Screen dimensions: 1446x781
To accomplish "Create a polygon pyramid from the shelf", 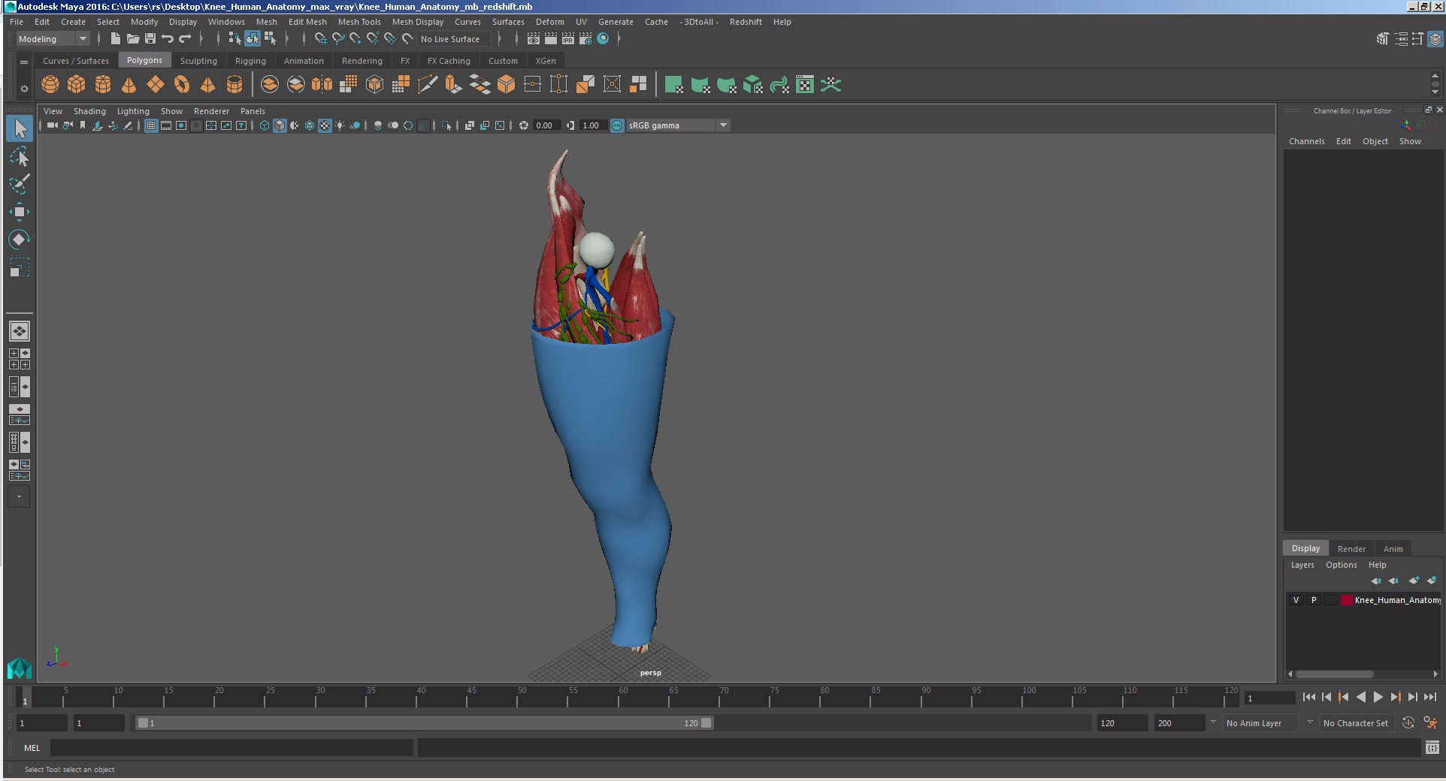I will click(208, 85).
